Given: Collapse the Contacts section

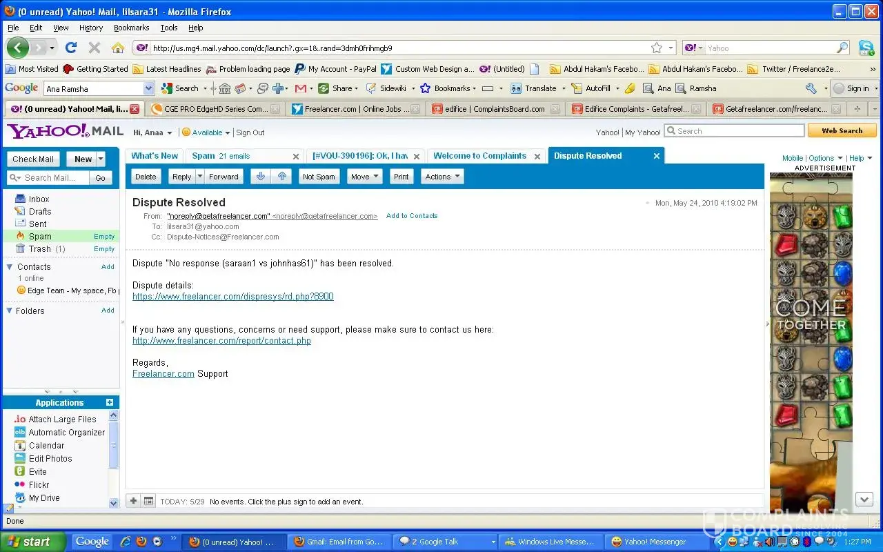Looking at the screenshot, I should 10,267.
